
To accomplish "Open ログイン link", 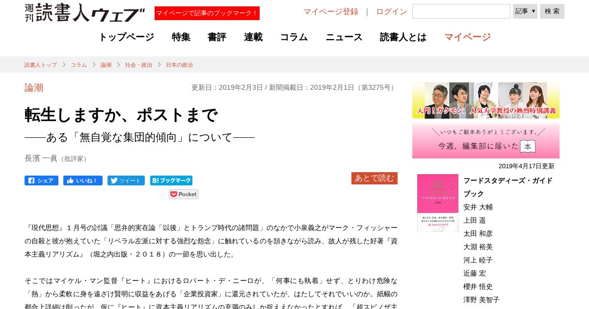I will pos(392,12).
